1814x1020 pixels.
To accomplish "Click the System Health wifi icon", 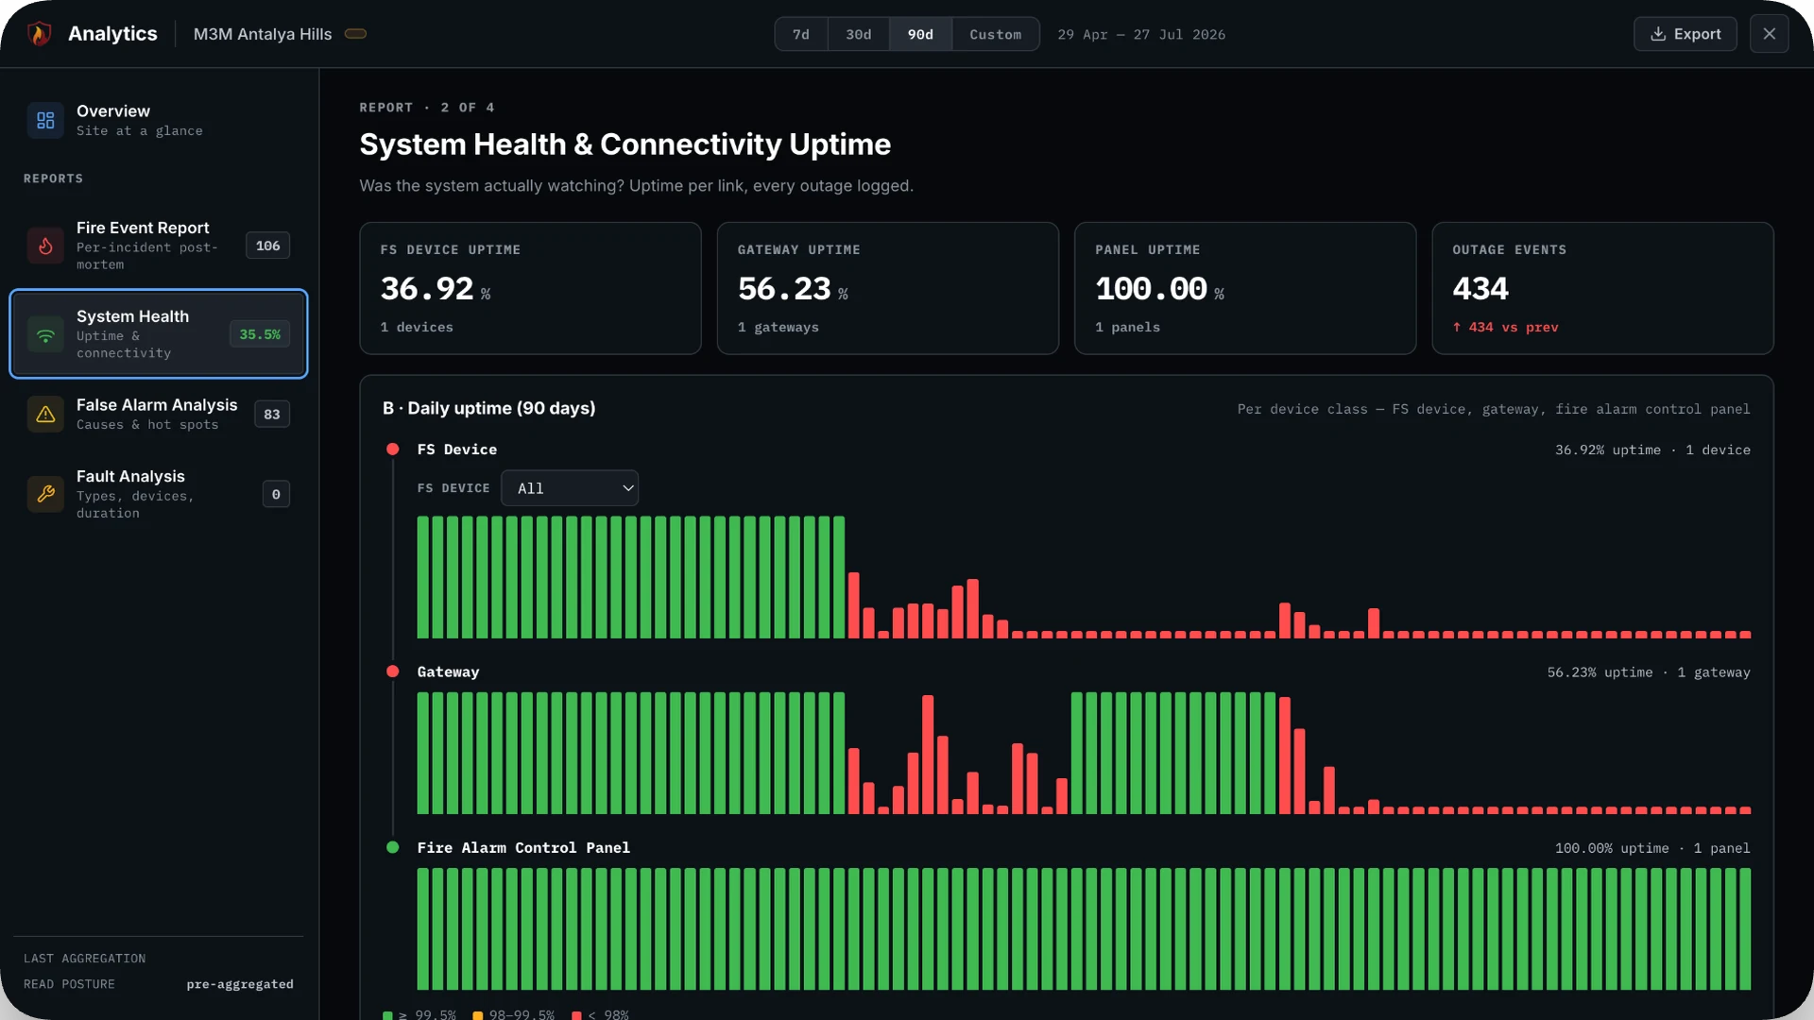I will (45, 334).
